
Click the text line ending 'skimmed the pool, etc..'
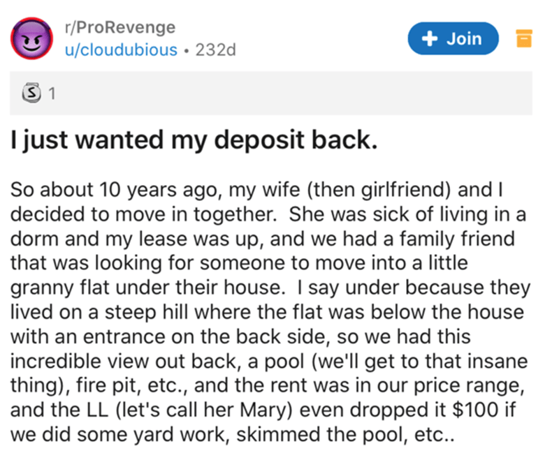[x=233, y=435]
